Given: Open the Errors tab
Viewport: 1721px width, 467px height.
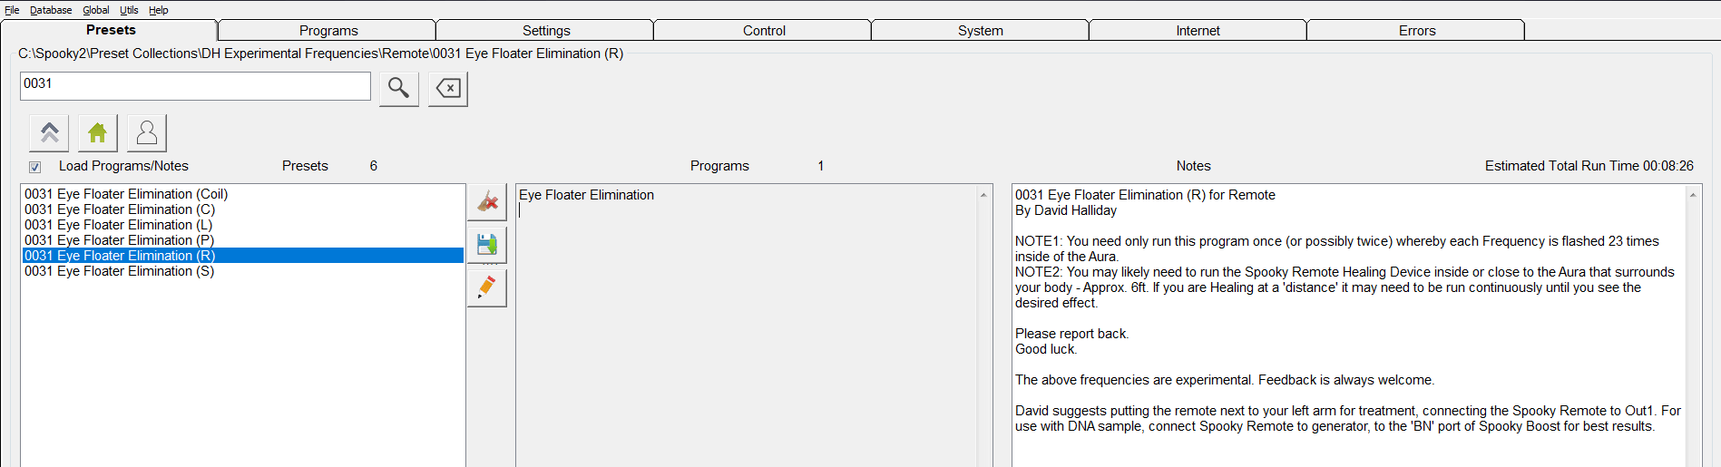Looking at the screenshot, I should click(1416, 31).
